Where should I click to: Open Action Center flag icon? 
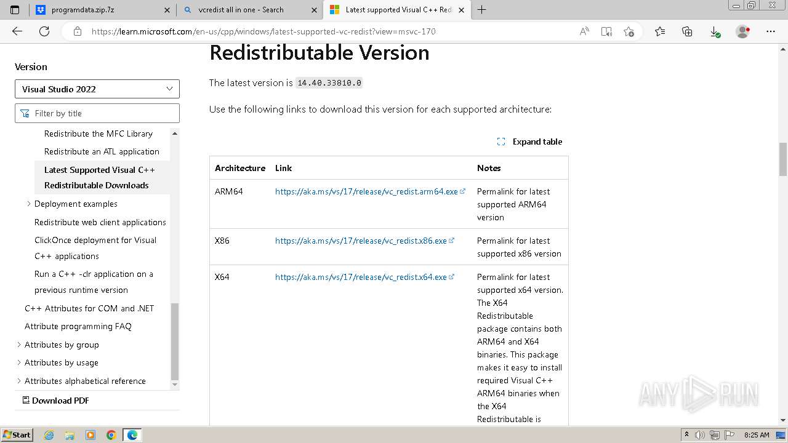[x=728, y=435]
